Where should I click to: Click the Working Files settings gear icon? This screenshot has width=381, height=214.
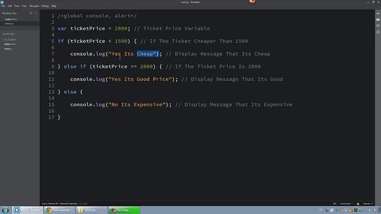pyautogui.click(x=31, y=13)
